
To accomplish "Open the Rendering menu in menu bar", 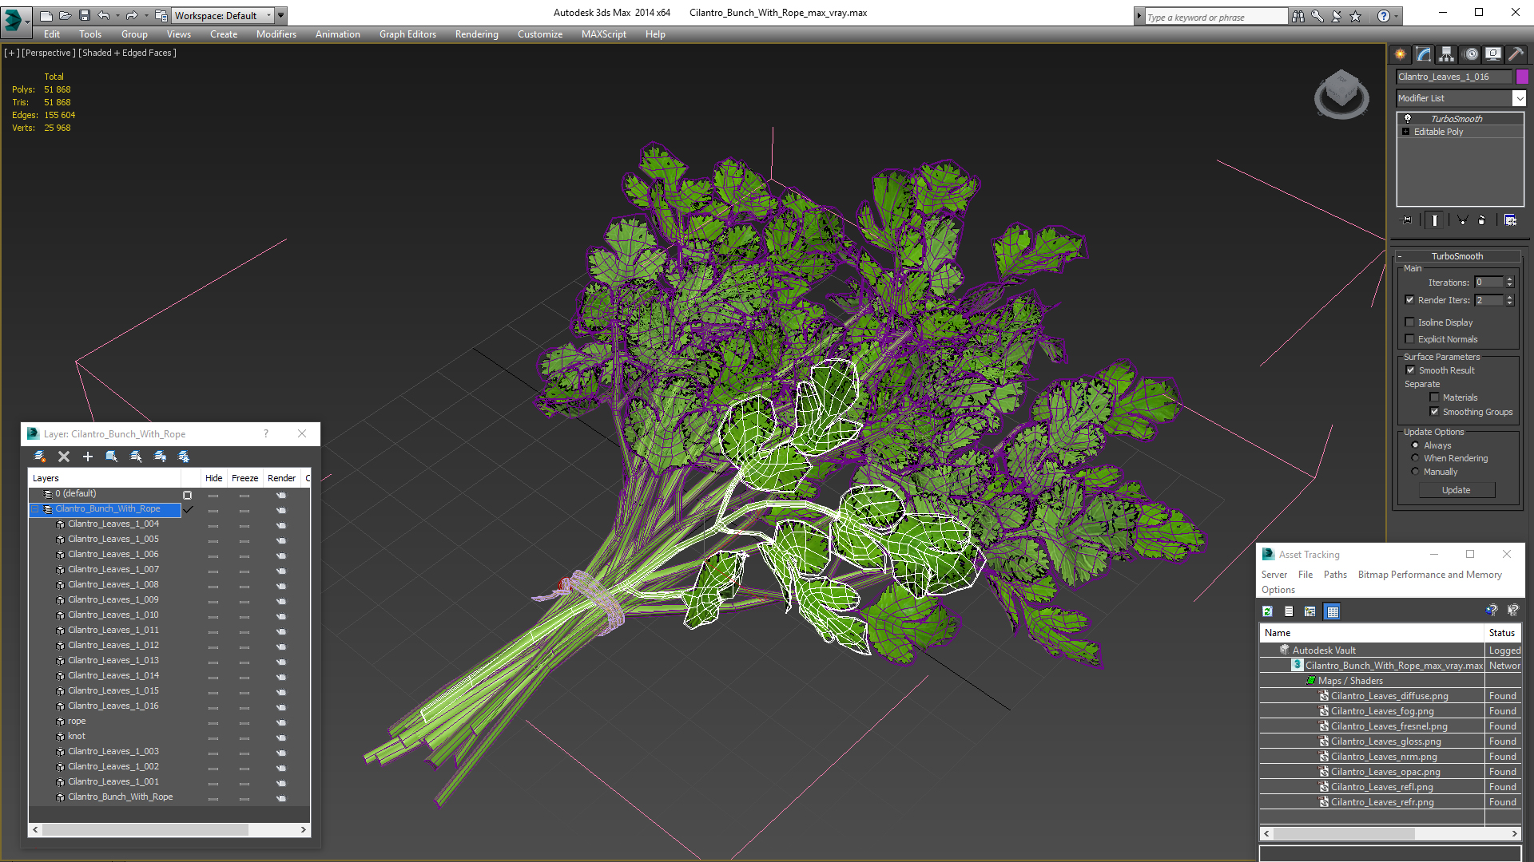I will (x=476, y=34).
